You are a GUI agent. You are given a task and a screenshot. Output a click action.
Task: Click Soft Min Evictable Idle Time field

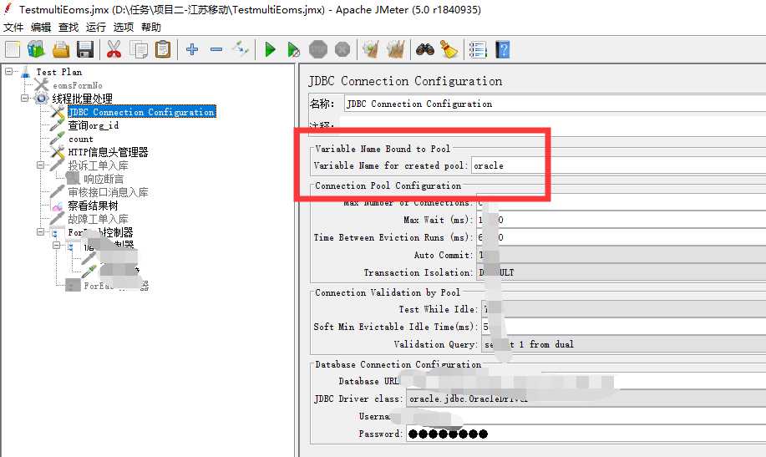pyautogui.click(x=624, y=327)
